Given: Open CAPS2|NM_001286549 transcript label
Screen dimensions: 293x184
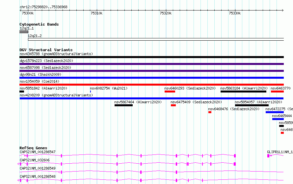Looking at the screenshot, I should point(38,168).
